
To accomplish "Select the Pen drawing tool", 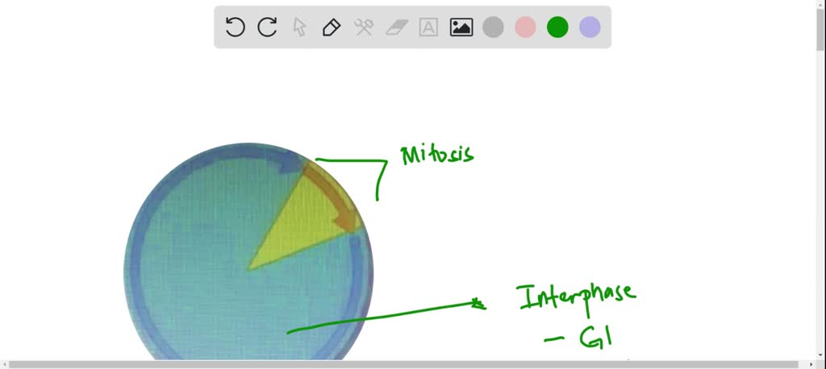I will coord(332,27).
